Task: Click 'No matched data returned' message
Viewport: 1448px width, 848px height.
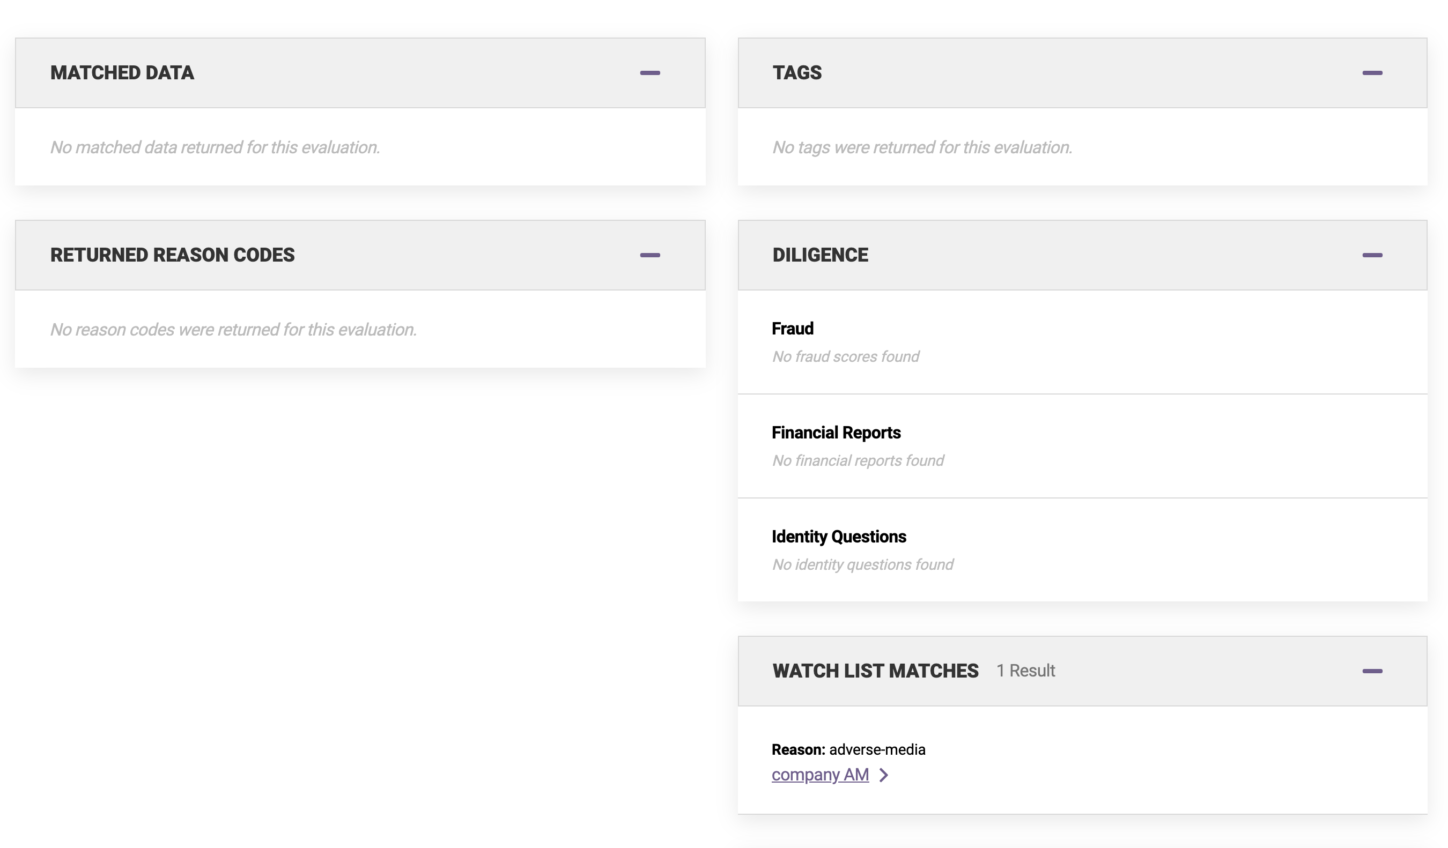Action: click(x=215, y=147)
